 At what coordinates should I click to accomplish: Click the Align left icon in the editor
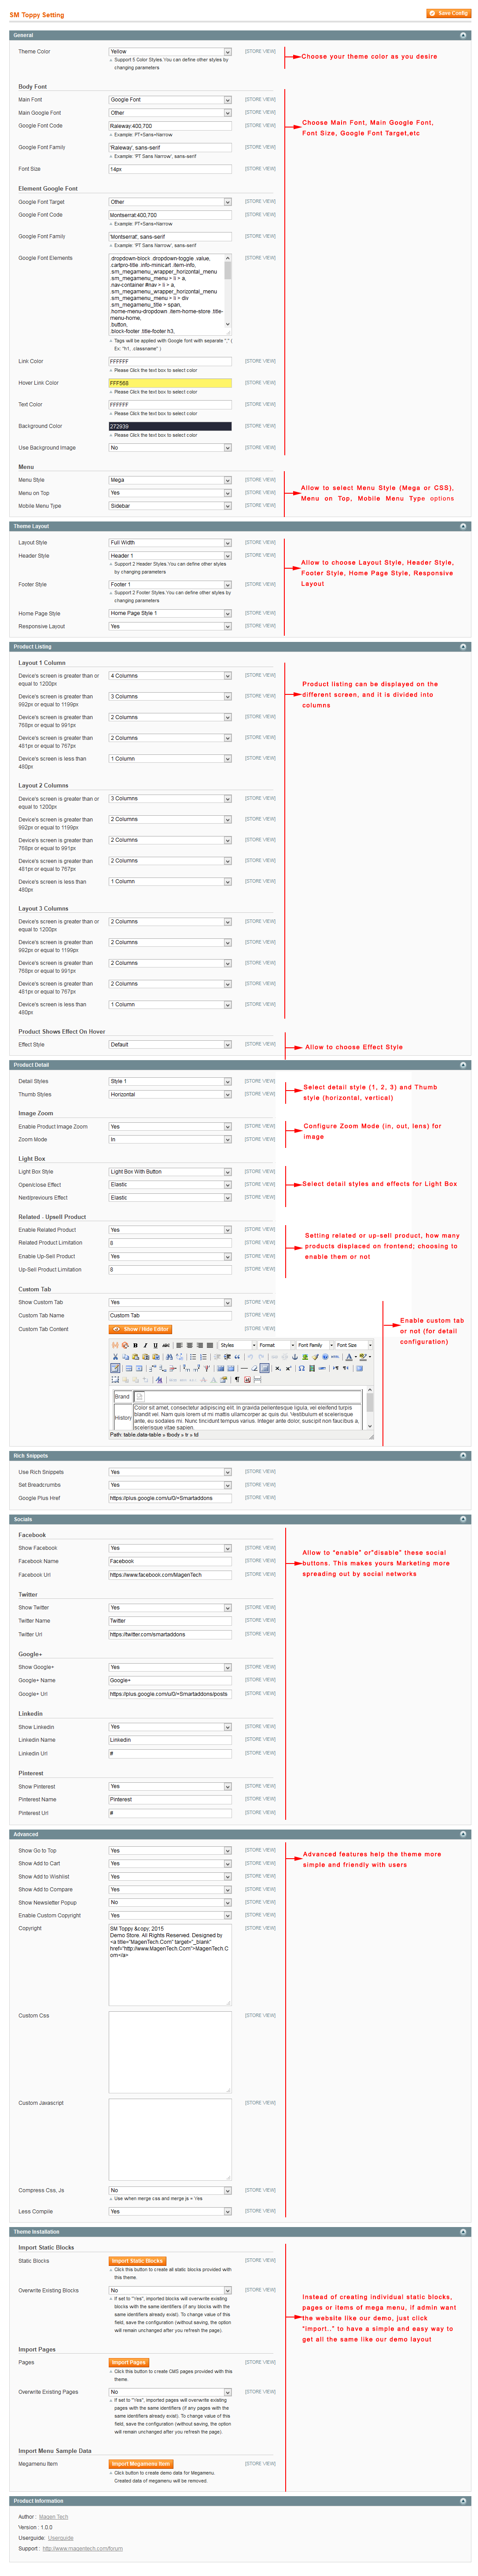[x=180, y=1345]
